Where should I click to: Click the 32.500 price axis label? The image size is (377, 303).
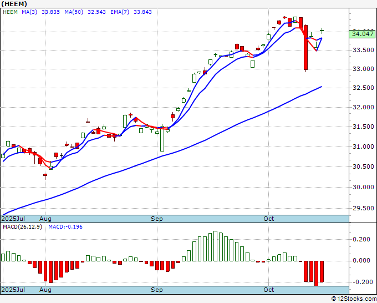[x=363, y=88]
